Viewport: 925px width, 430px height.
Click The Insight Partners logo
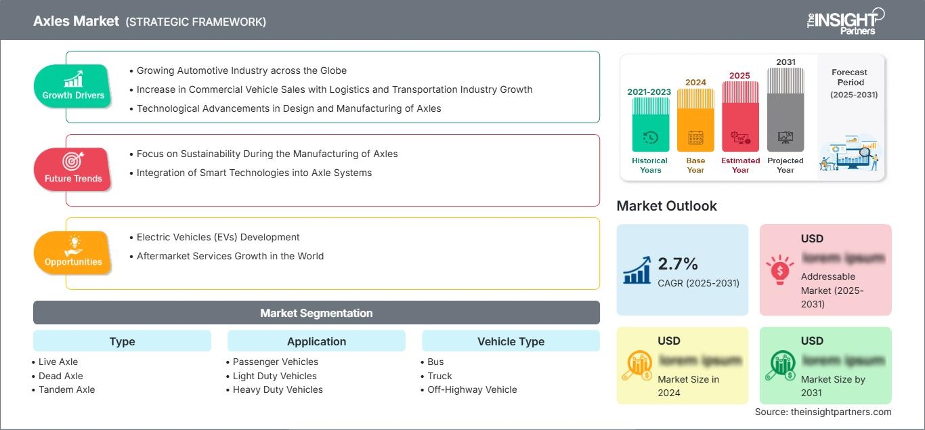tap(845, 21)
